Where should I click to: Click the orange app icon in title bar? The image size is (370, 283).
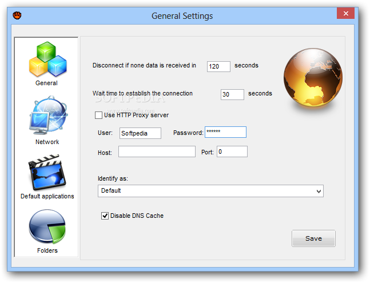tap(17, 15)
